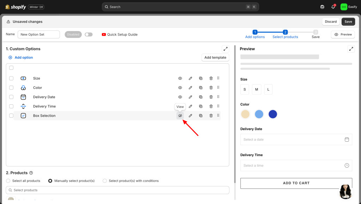Image resolution: width=361 pixels, height=204 pixels.
Task: Open the notifications bell
Action: tap(333, 7)
